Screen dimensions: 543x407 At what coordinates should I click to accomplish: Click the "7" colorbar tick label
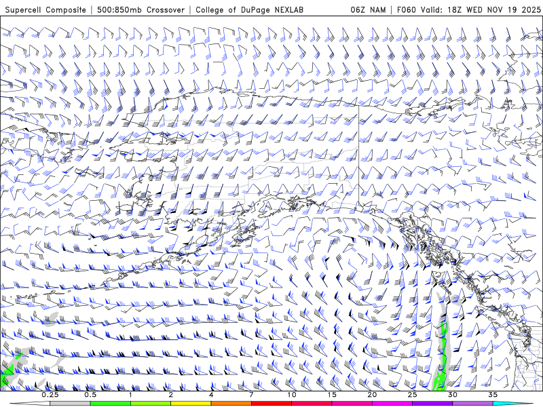coord(251,395)
